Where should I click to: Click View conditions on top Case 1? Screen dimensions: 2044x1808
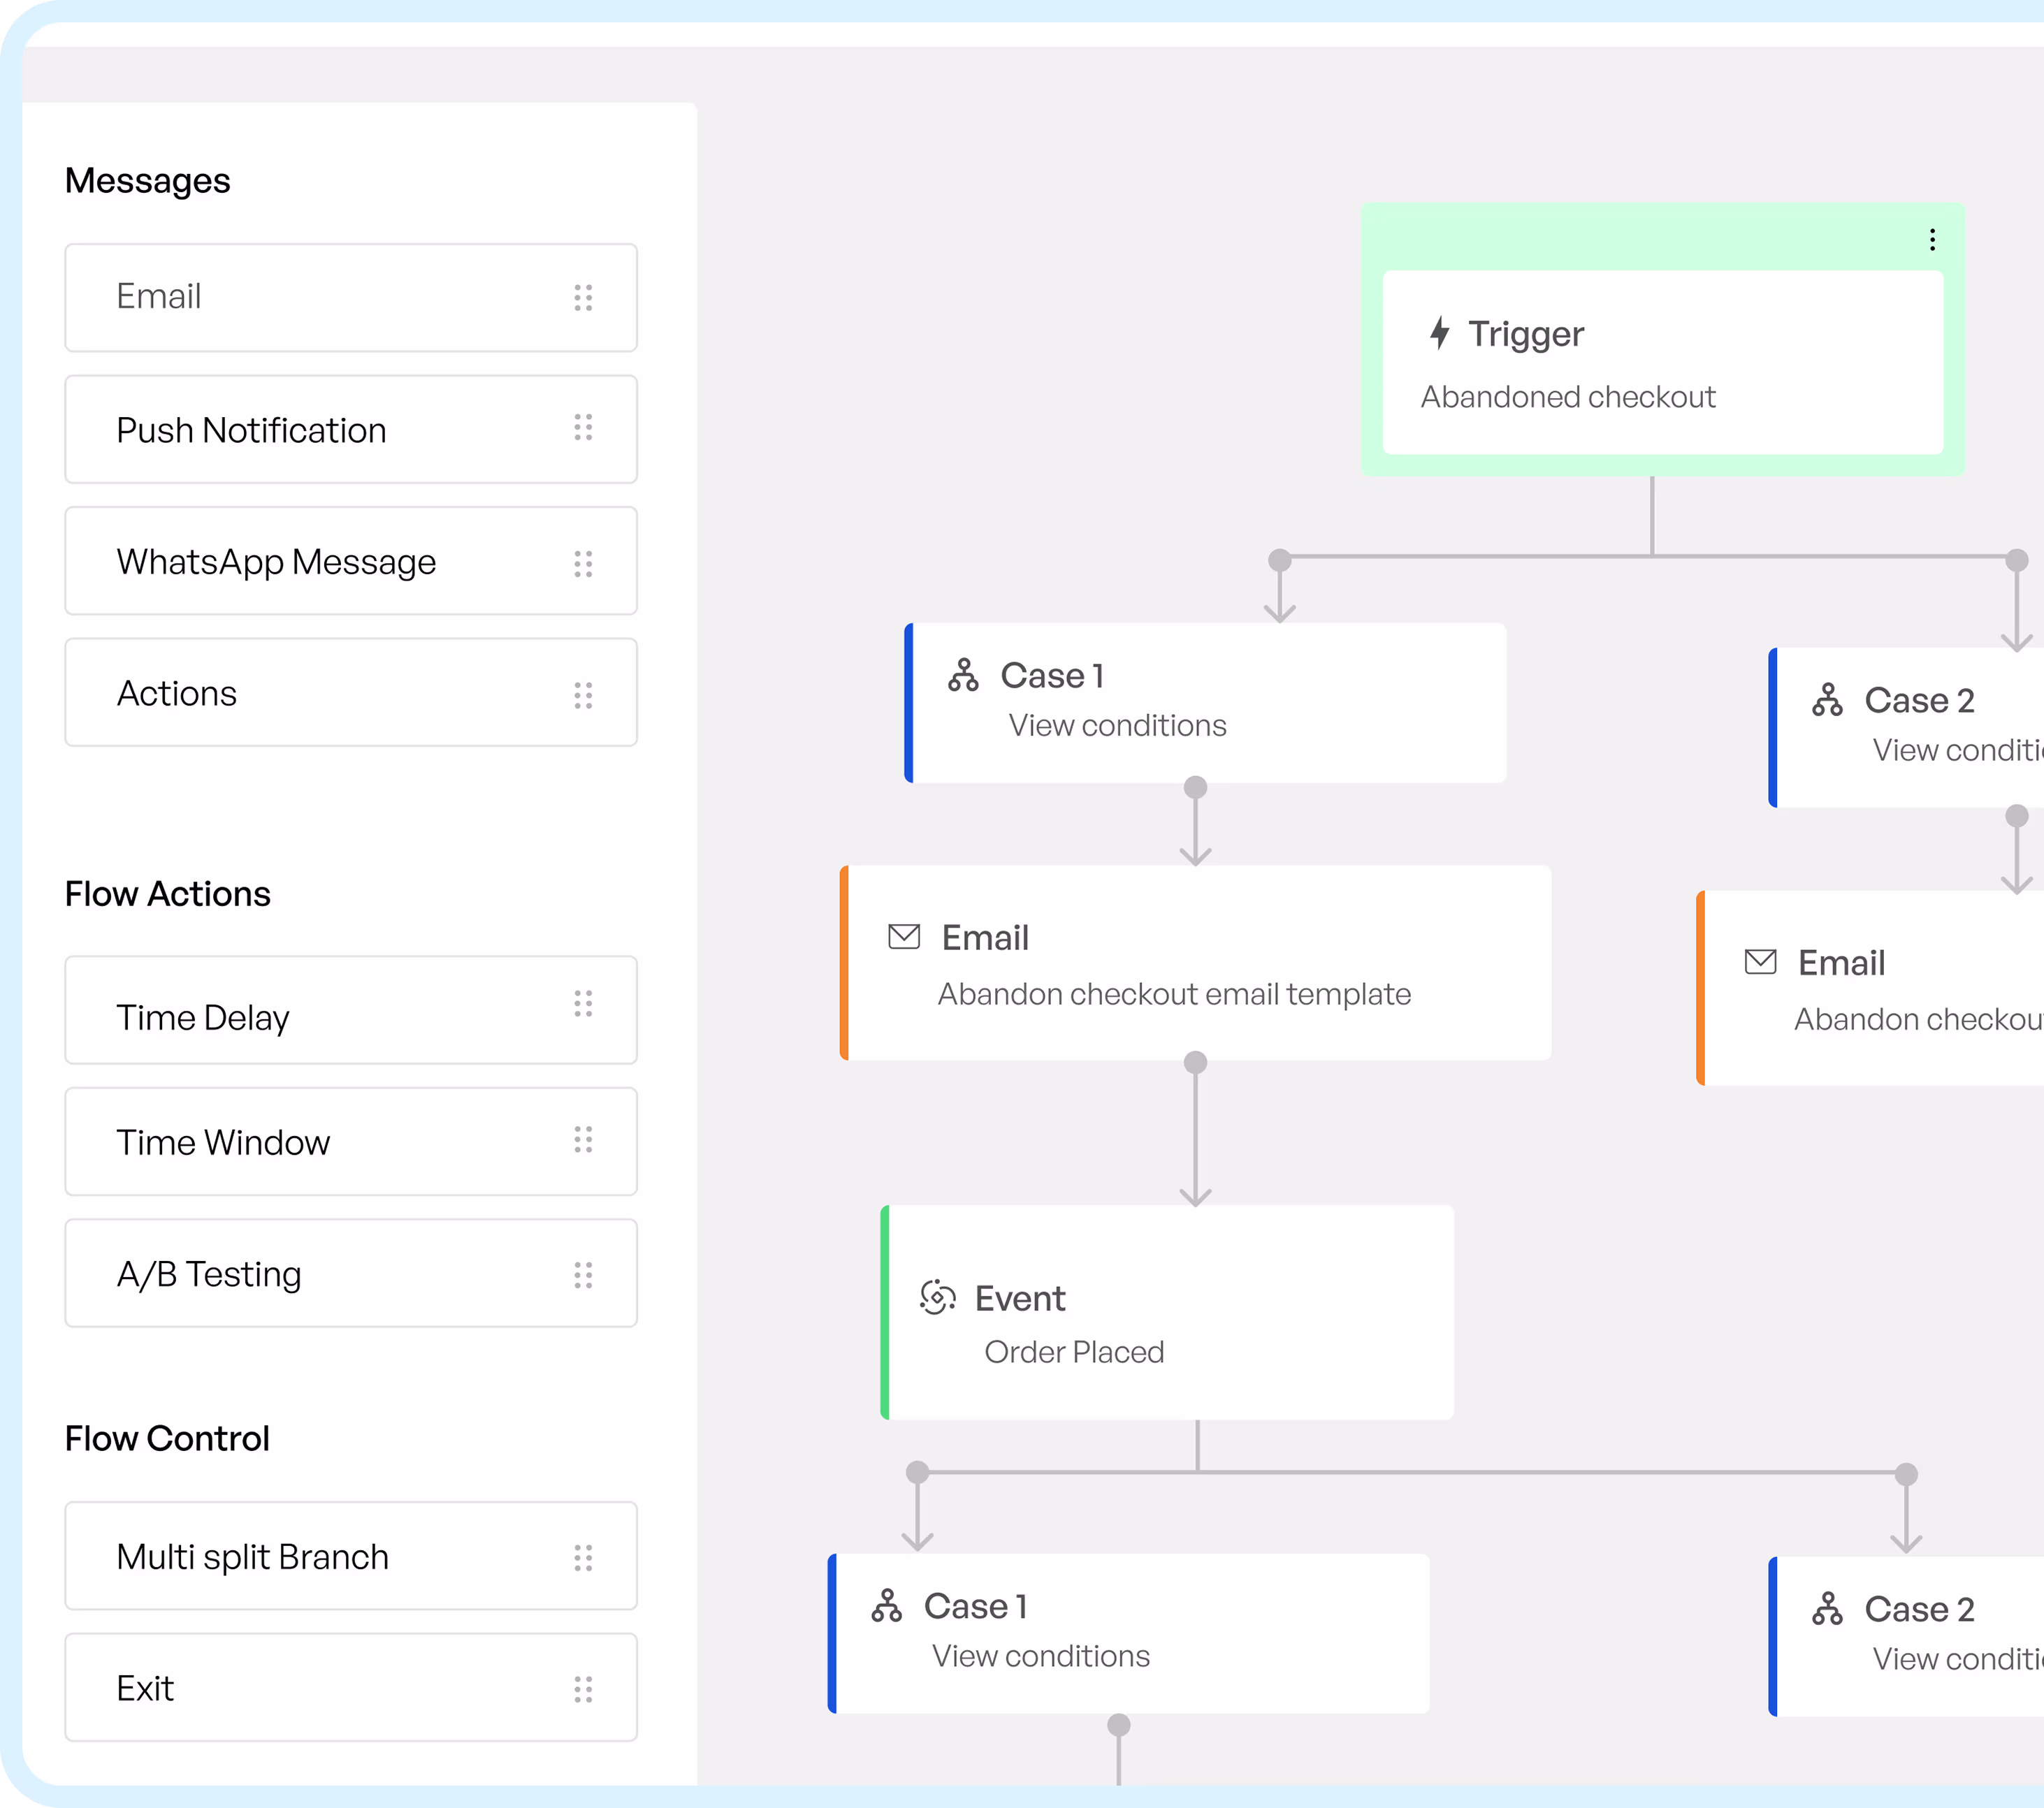1117,726
